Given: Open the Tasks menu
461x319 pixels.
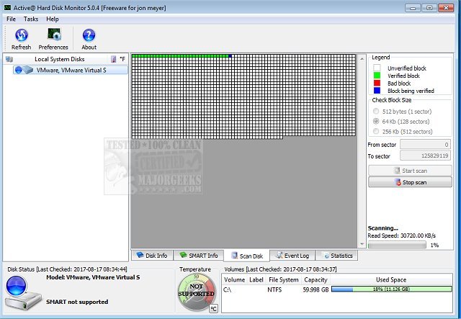Looking at the screenshot, I should [31, 19].
